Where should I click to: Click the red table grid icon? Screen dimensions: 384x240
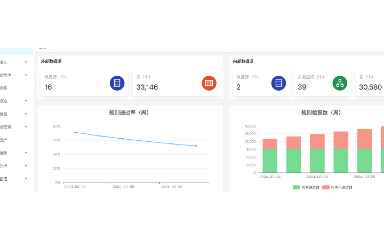(x=209, y=83)
